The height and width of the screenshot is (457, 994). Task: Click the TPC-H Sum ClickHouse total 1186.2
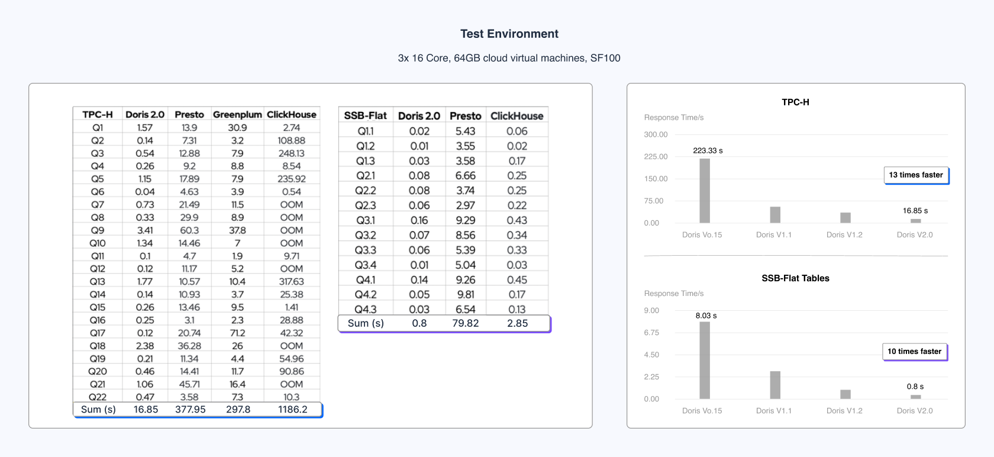293,410
